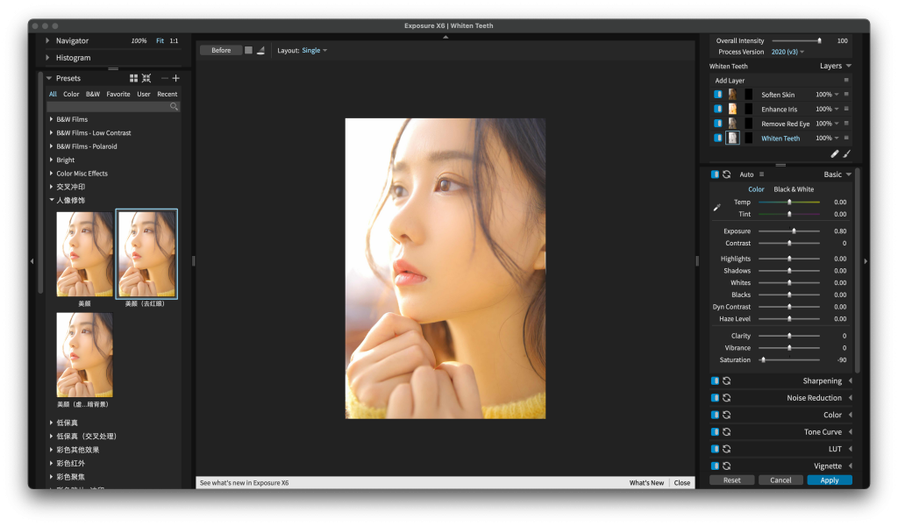Collapse the Presets panel

49,78
